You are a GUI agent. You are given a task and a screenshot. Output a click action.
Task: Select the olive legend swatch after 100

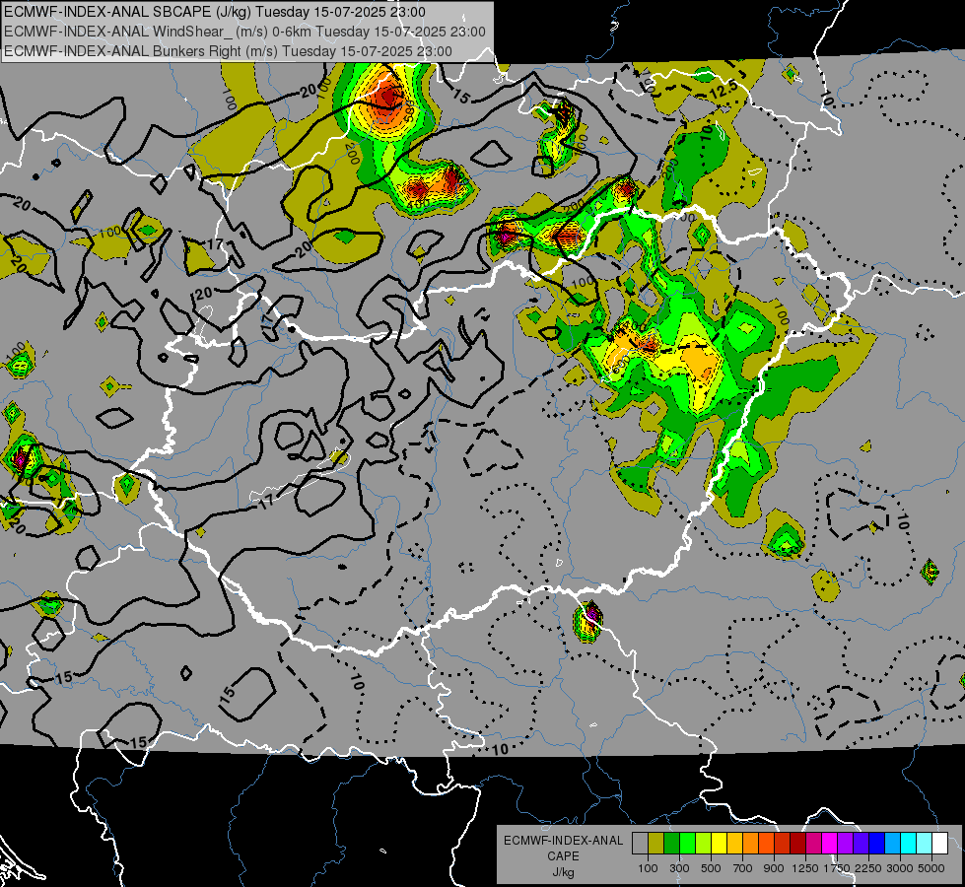point(656,844)
